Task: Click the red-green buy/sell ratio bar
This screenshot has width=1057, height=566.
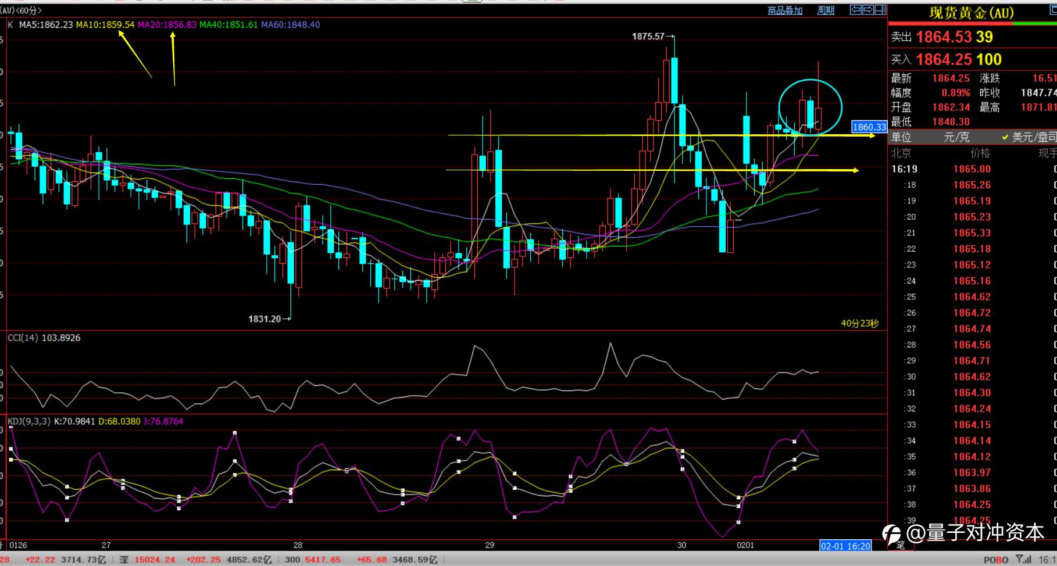Action: (972, 24)
